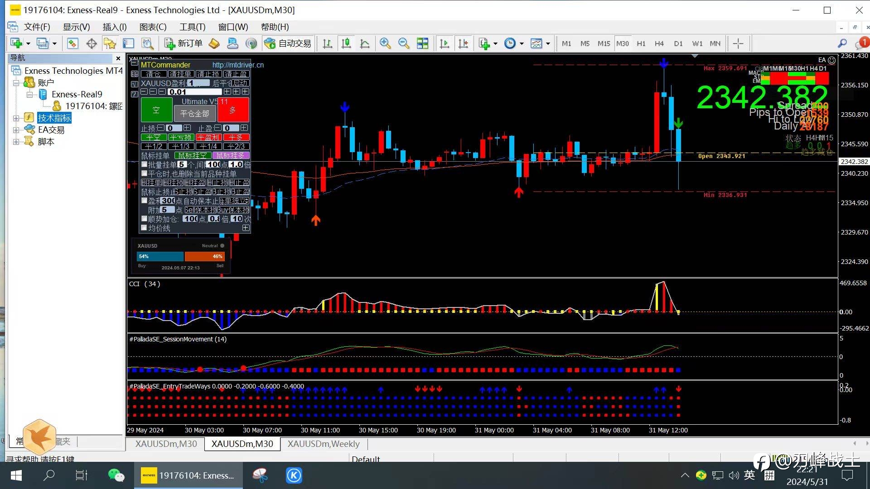Open the clock periodicity dropdown arrow
The width and height of the screenshot is (870, 489).
coord(522,44)
